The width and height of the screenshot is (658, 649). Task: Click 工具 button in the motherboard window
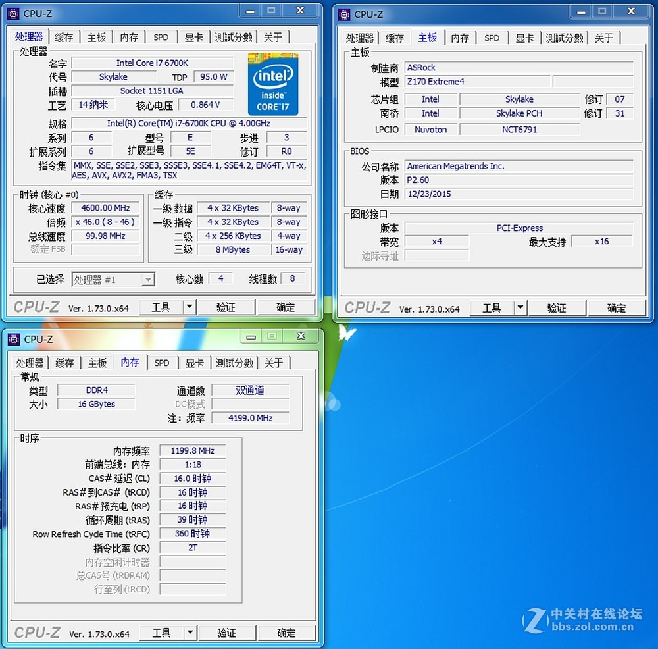pos(492,308)
